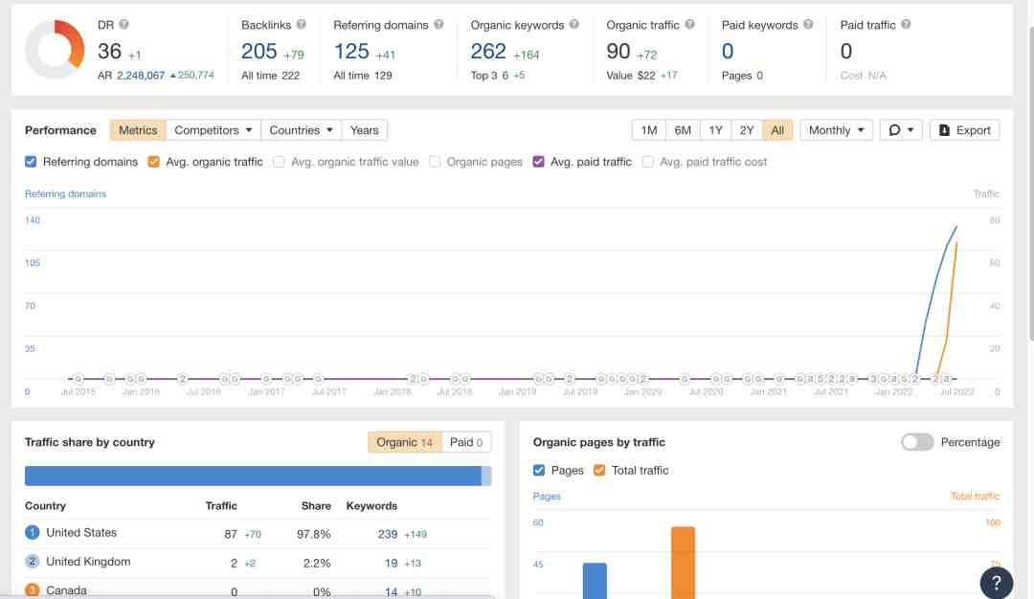1034x599 pixels.
Task: Click the United States country name
Action: pos(81,532)
